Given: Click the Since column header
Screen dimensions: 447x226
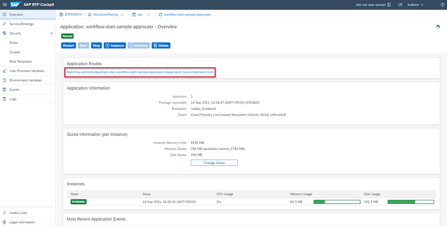Looking at the screenshot, I should 147,194.
